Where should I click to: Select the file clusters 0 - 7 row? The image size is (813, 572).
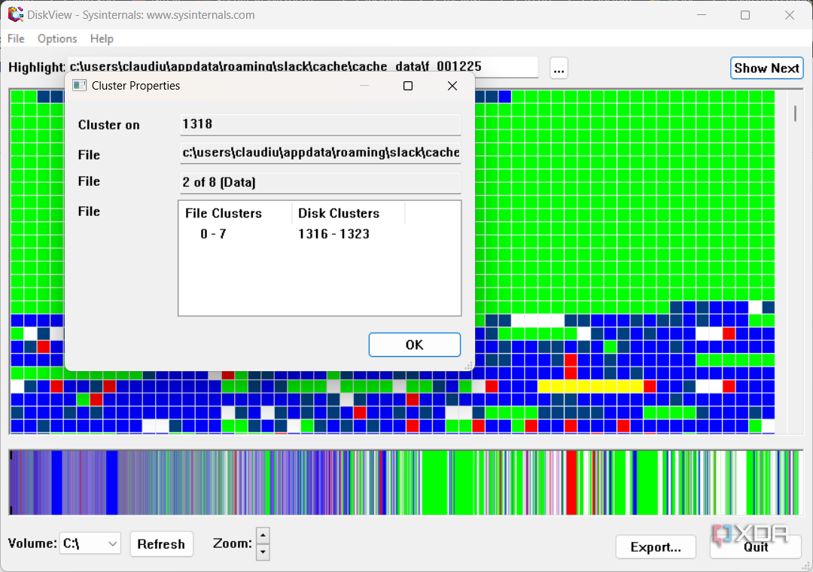coord(213,234)
